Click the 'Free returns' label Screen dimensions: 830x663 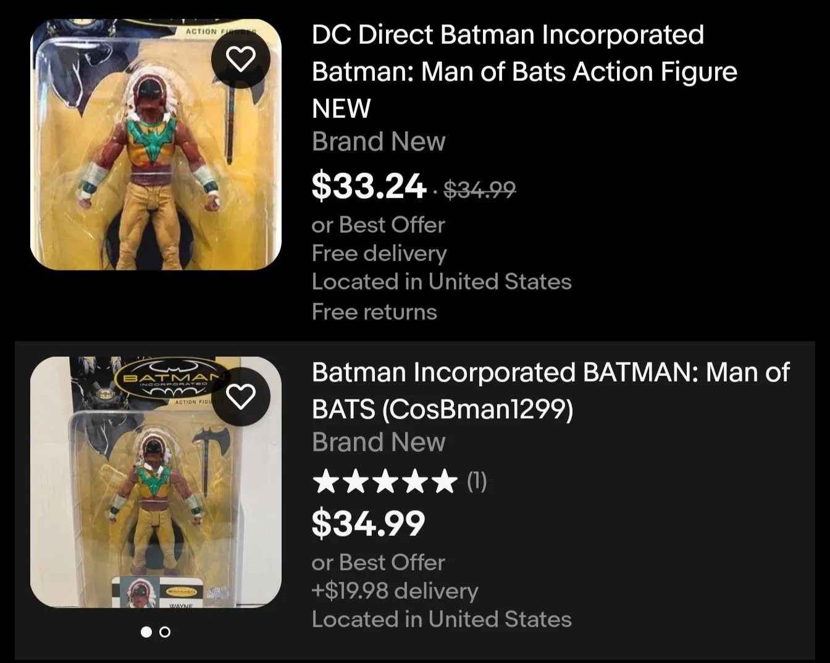click(x=374, y=312)
